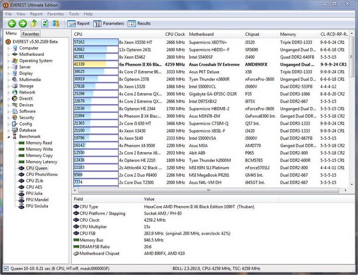Select the Storage drive icon
358x275 pixels.
[x=15, y=86]
